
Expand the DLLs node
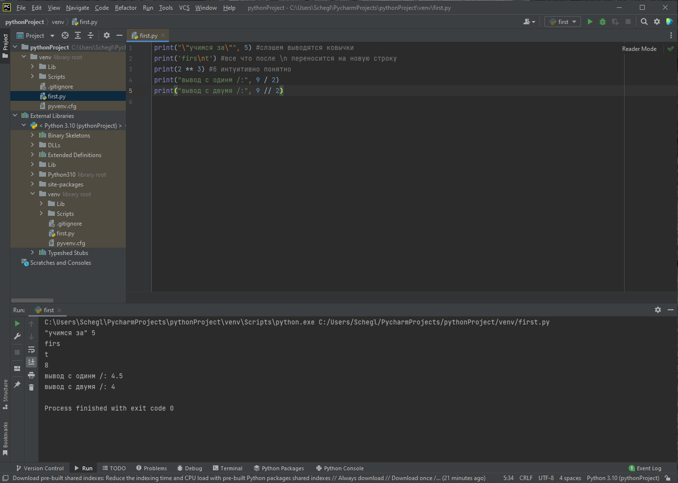tap(33, 145)
